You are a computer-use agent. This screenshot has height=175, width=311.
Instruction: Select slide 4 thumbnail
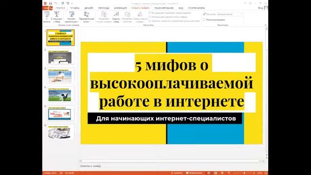coord(60,94)
